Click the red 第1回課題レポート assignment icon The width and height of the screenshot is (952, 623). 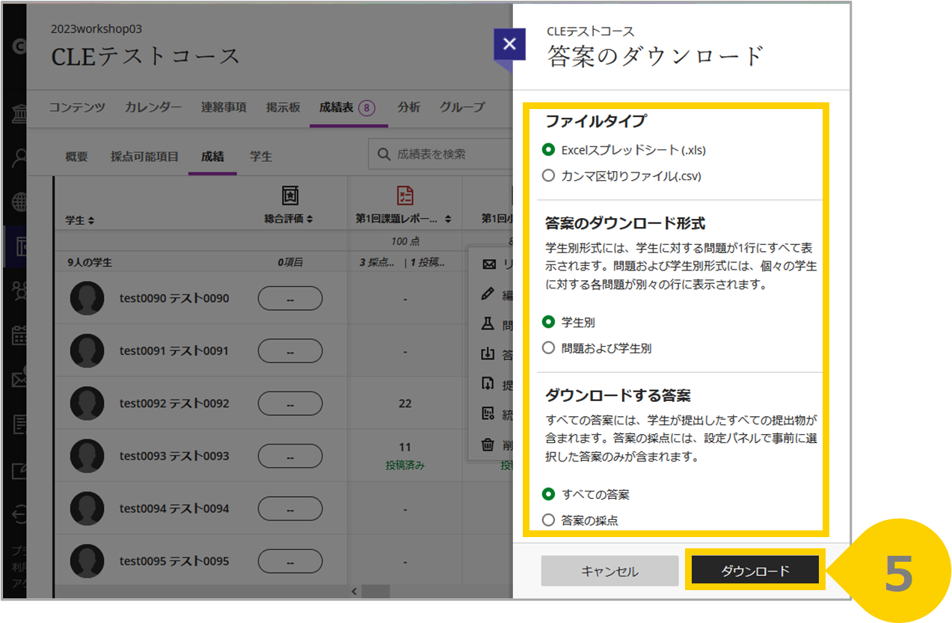pos(405,196)
